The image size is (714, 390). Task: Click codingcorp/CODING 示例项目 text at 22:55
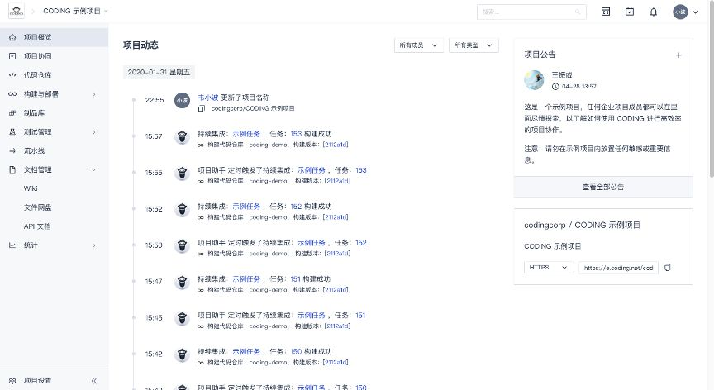click(x=253, y=108)
